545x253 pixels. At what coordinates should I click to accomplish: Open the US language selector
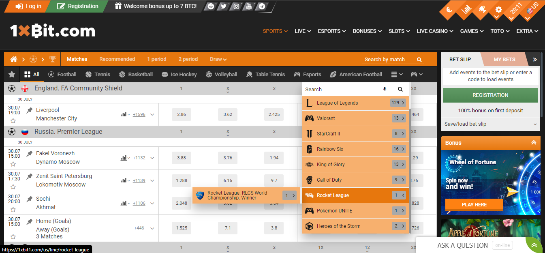tap(532, 9)
